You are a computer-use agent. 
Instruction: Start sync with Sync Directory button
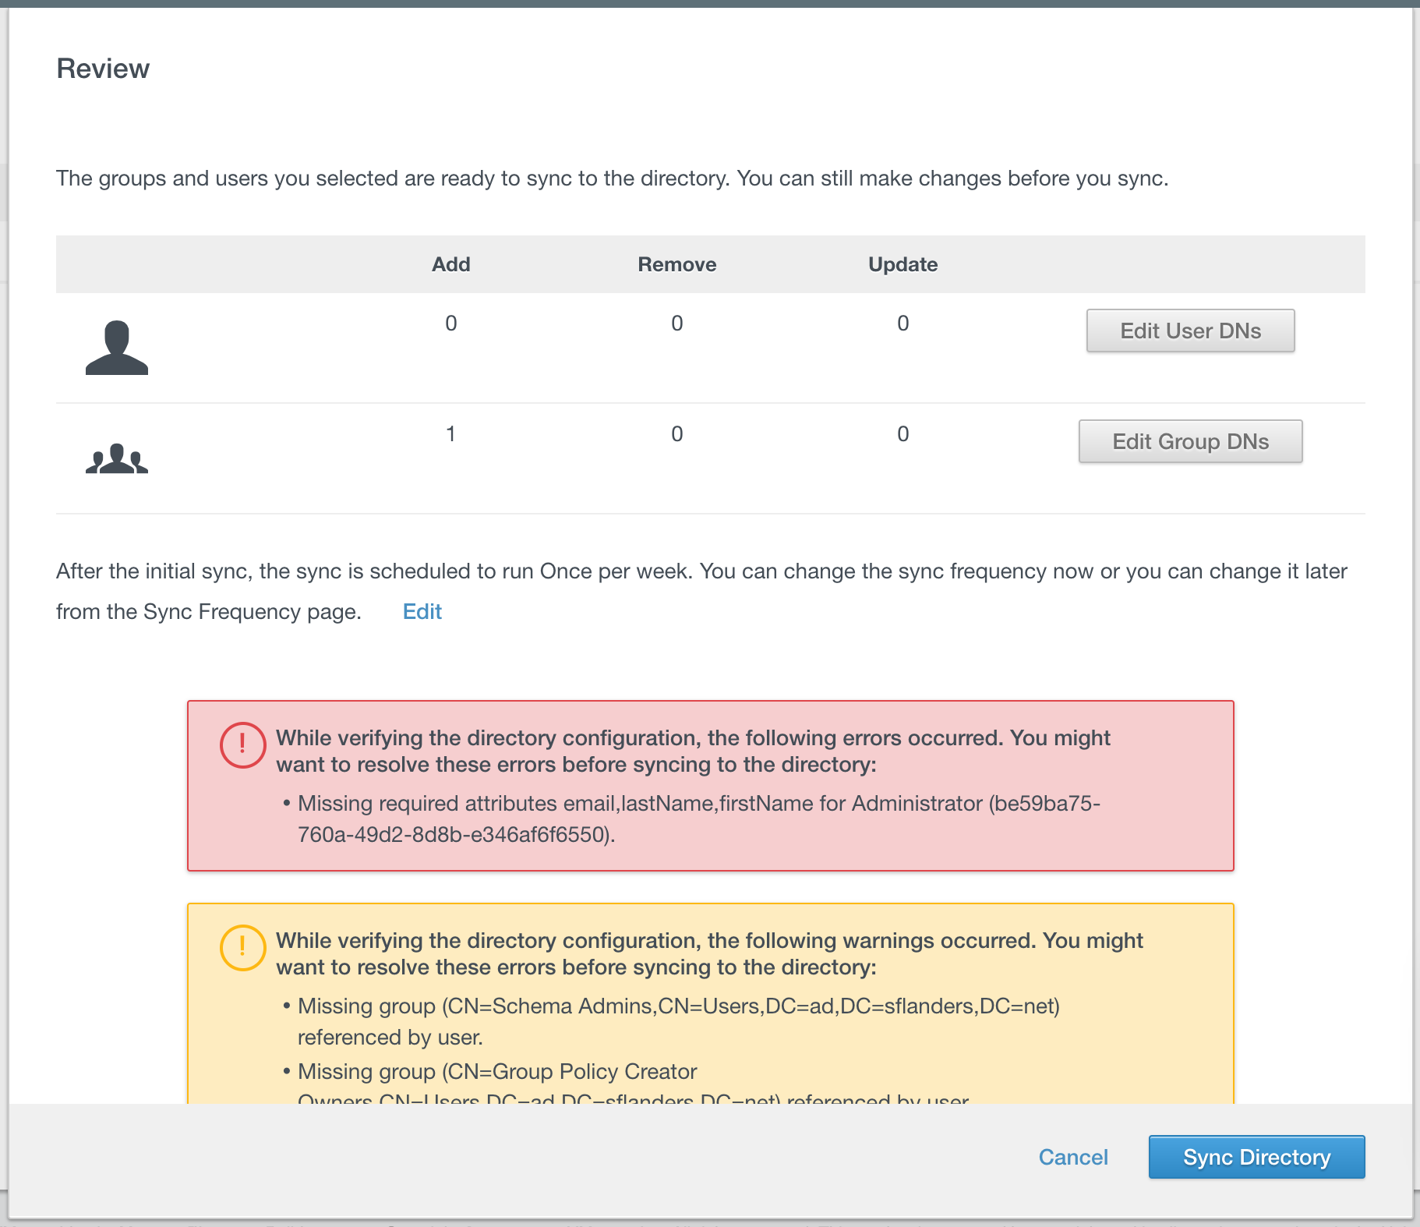click(1256, 1157)
